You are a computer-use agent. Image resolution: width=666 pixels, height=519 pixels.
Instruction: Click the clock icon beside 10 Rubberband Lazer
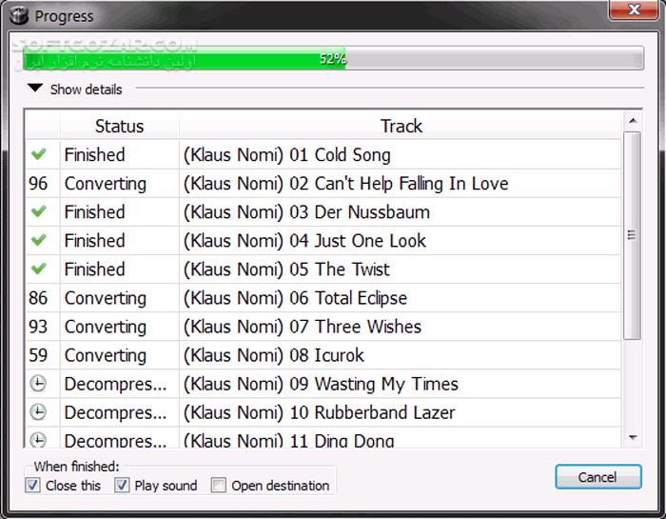(x=39, y=412)
